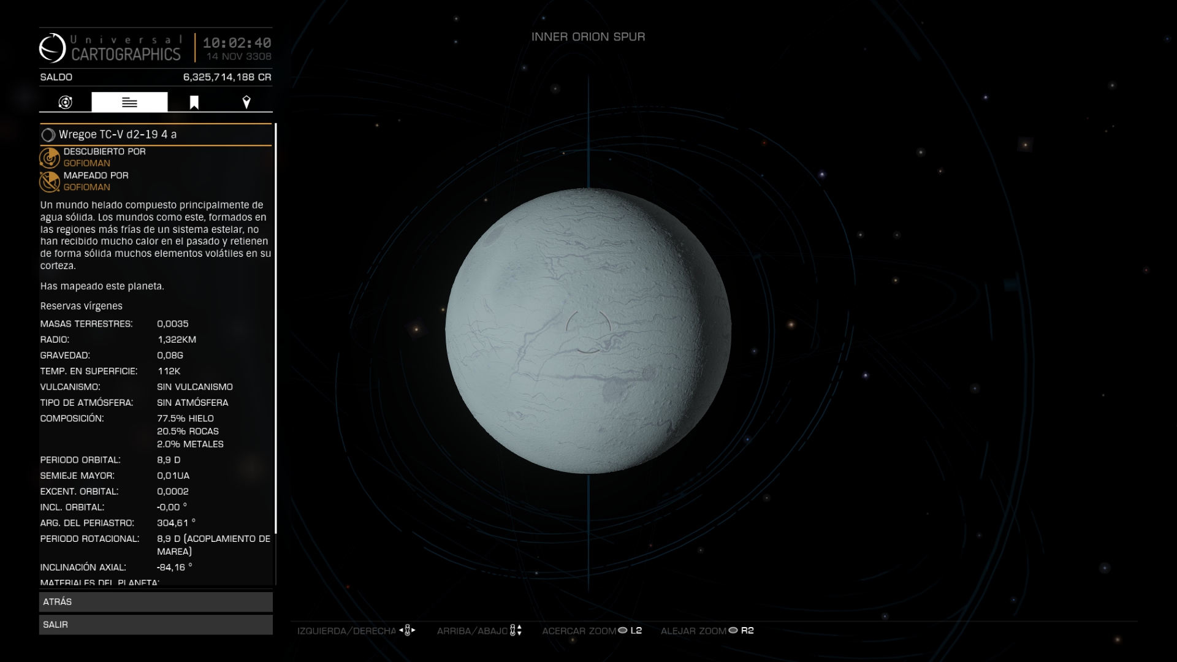Click the composition entry 77.5% HIELO
The height and width of the screenshot is (662, 1177).
coord(185,419)
